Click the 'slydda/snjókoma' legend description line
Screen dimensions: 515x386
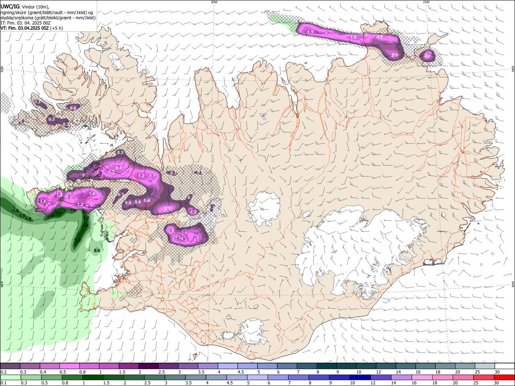[x=48, y=18]
